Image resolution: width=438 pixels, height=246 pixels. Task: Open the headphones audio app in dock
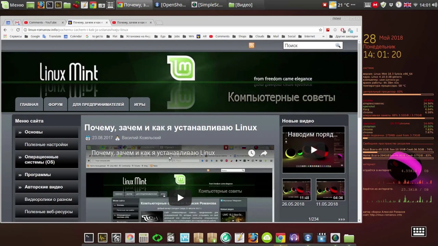coord(294,238)
